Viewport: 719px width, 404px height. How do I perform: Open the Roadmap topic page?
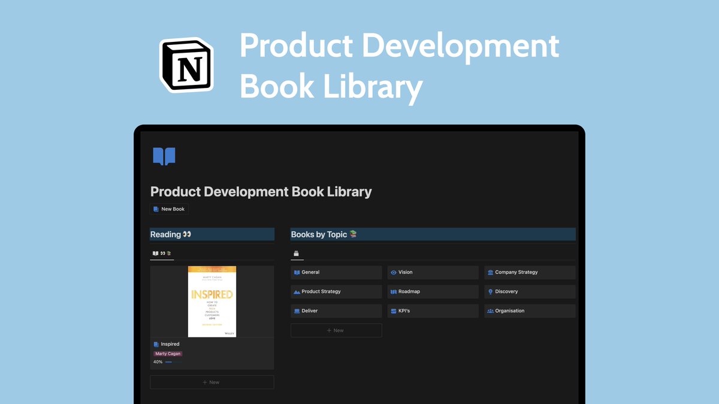[x=433, y=291]
